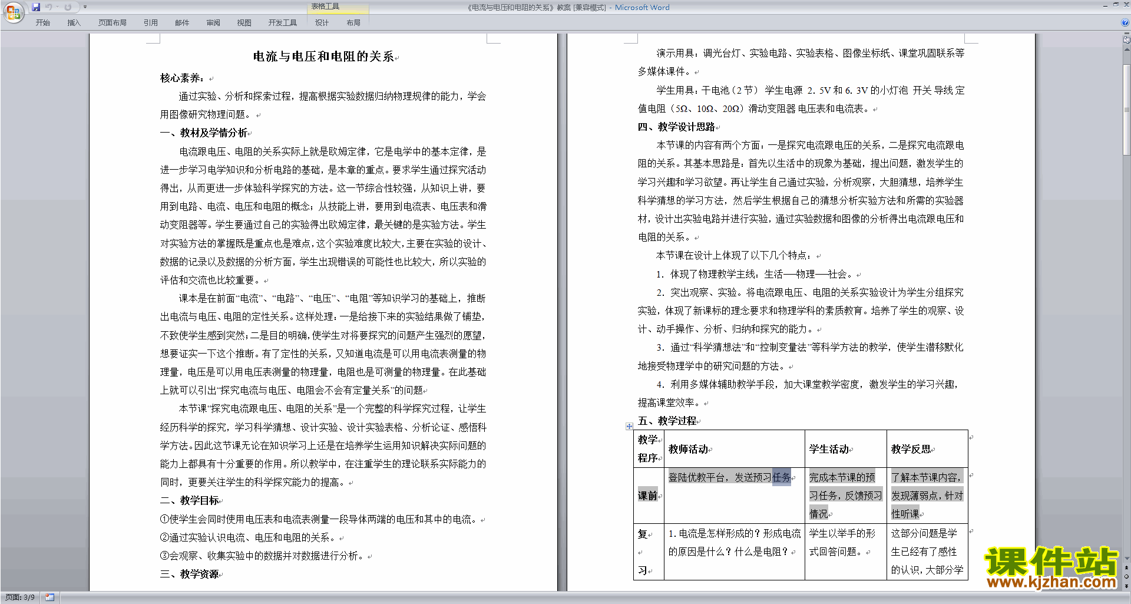1131x604 pixels.
Task: Open the blue Help question mark icon
Action: (1125, 22)
